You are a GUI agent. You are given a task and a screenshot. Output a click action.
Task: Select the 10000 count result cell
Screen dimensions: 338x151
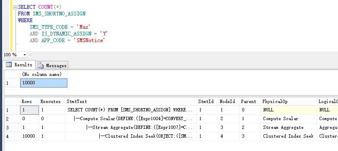pos(44,83)
